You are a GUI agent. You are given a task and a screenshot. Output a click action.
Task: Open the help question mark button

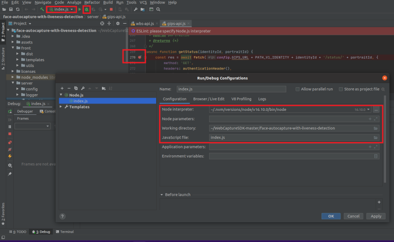coord(63,216)
